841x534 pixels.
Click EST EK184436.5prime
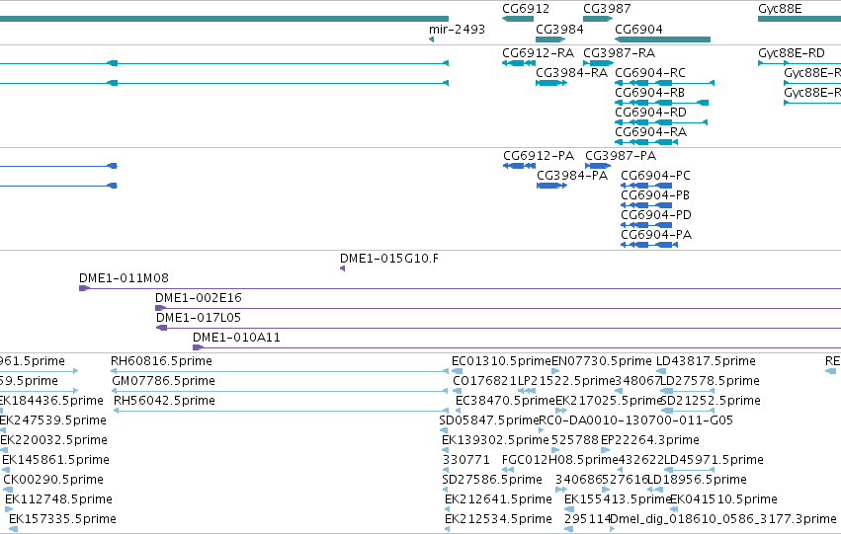coord(51,401)
